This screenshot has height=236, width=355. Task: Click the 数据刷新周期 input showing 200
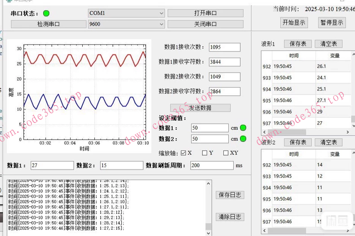[212, 166]
